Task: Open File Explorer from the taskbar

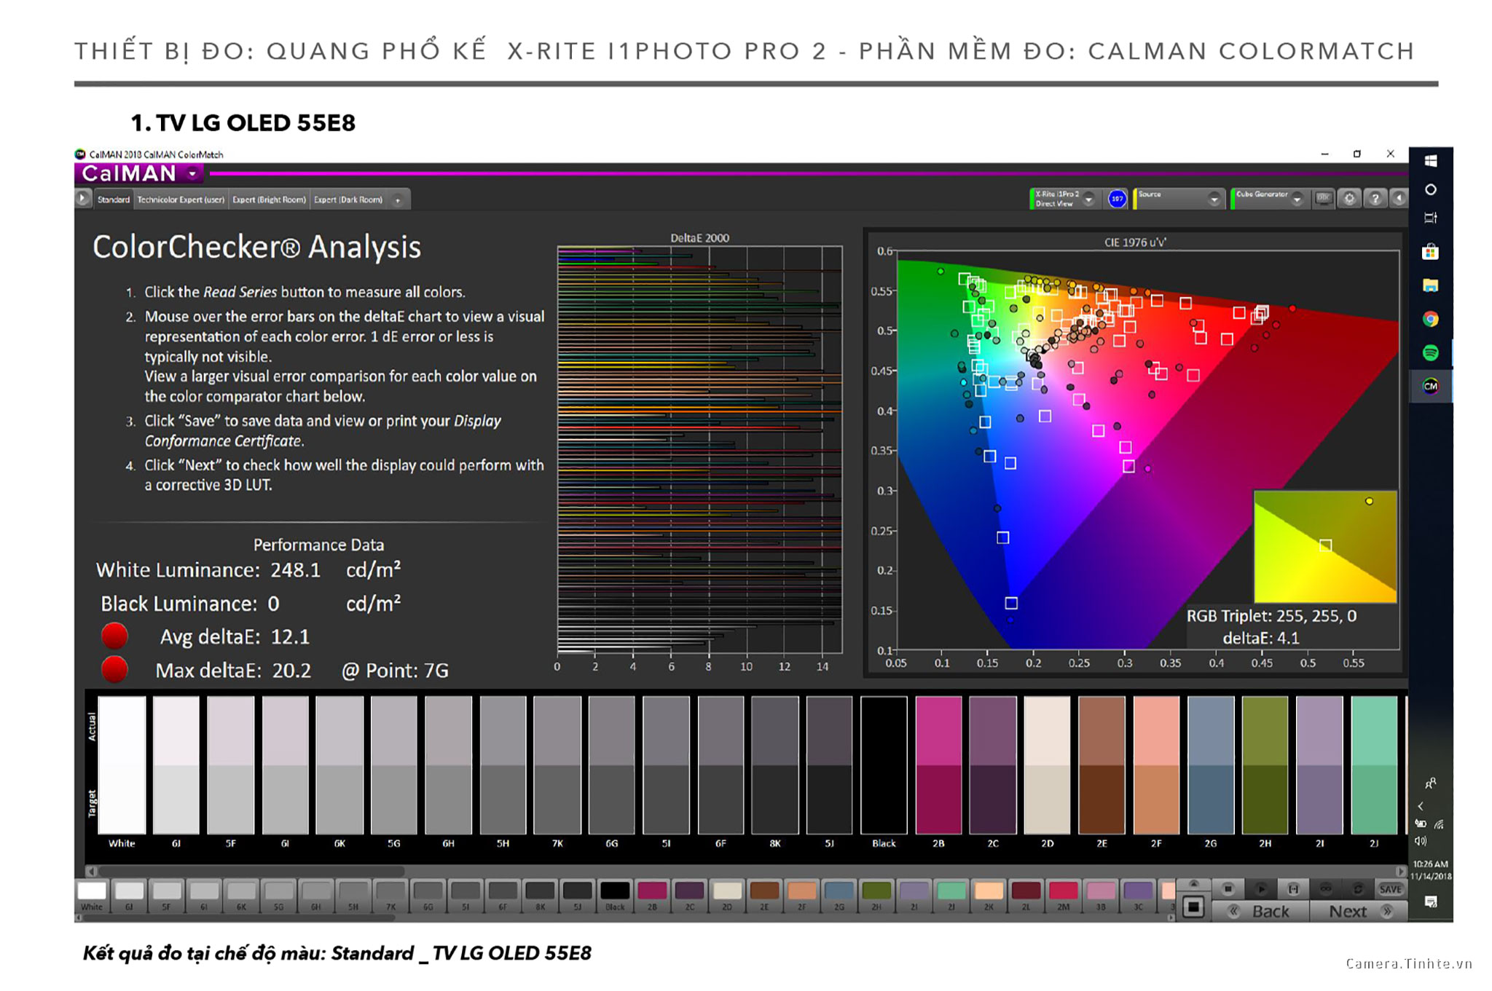Action: [1430, 285]
